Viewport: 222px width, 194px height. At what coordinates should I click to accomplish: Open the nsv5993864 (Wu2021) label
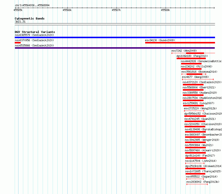tap(199, 145)
